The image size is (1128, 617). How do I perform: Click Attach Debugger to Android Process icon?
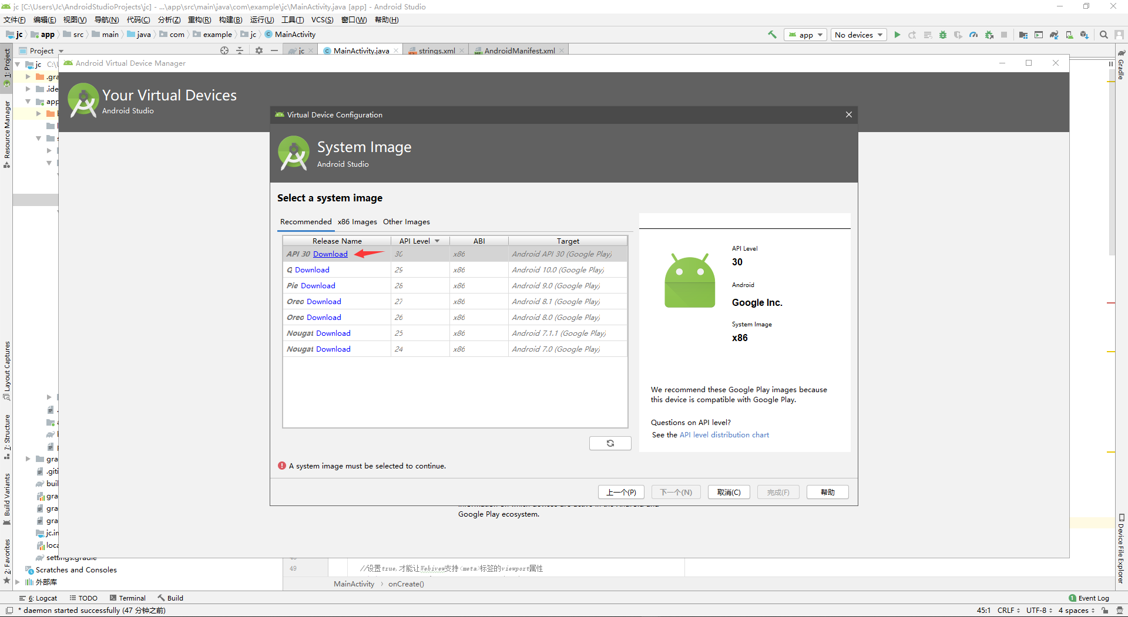(x=989, y=35)
